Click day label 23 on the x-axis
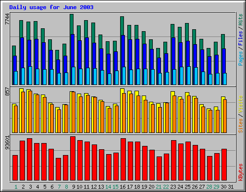Screen dimensions: 246x192 (173, 187)
